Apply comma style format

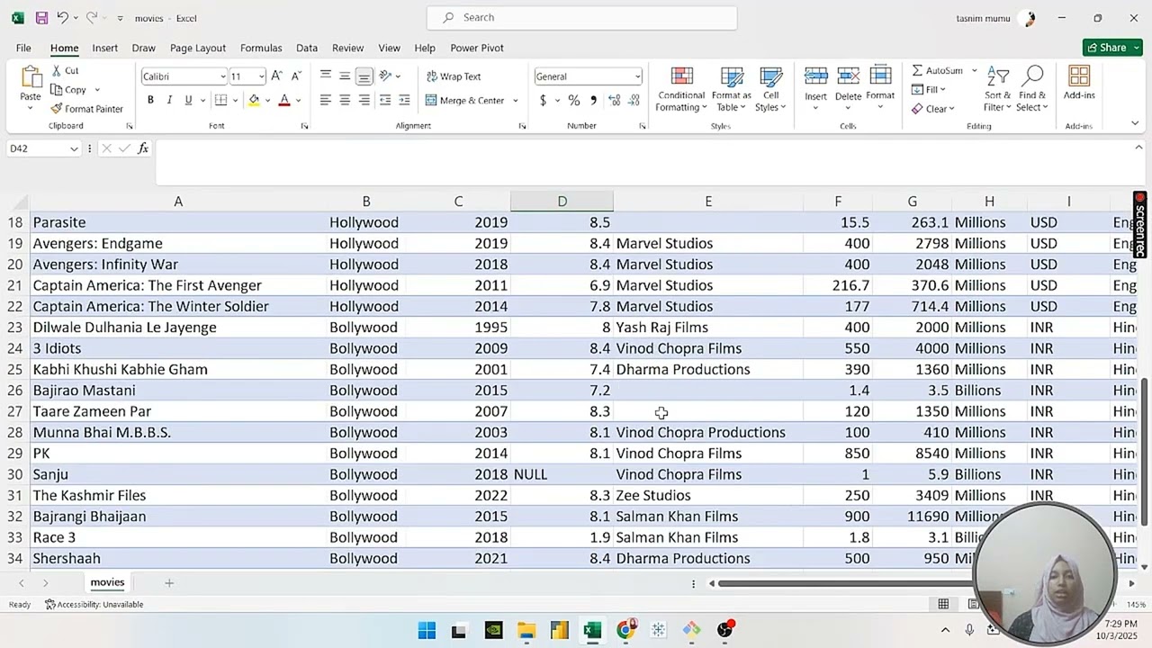pos(593,101)
